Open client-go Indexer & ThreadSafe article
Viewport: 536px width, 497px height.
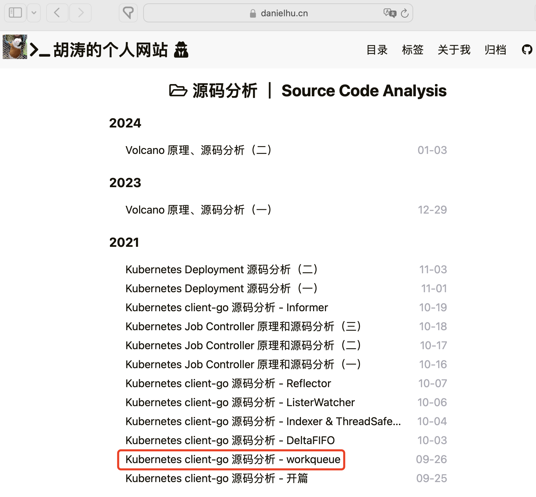pos(263,421)
